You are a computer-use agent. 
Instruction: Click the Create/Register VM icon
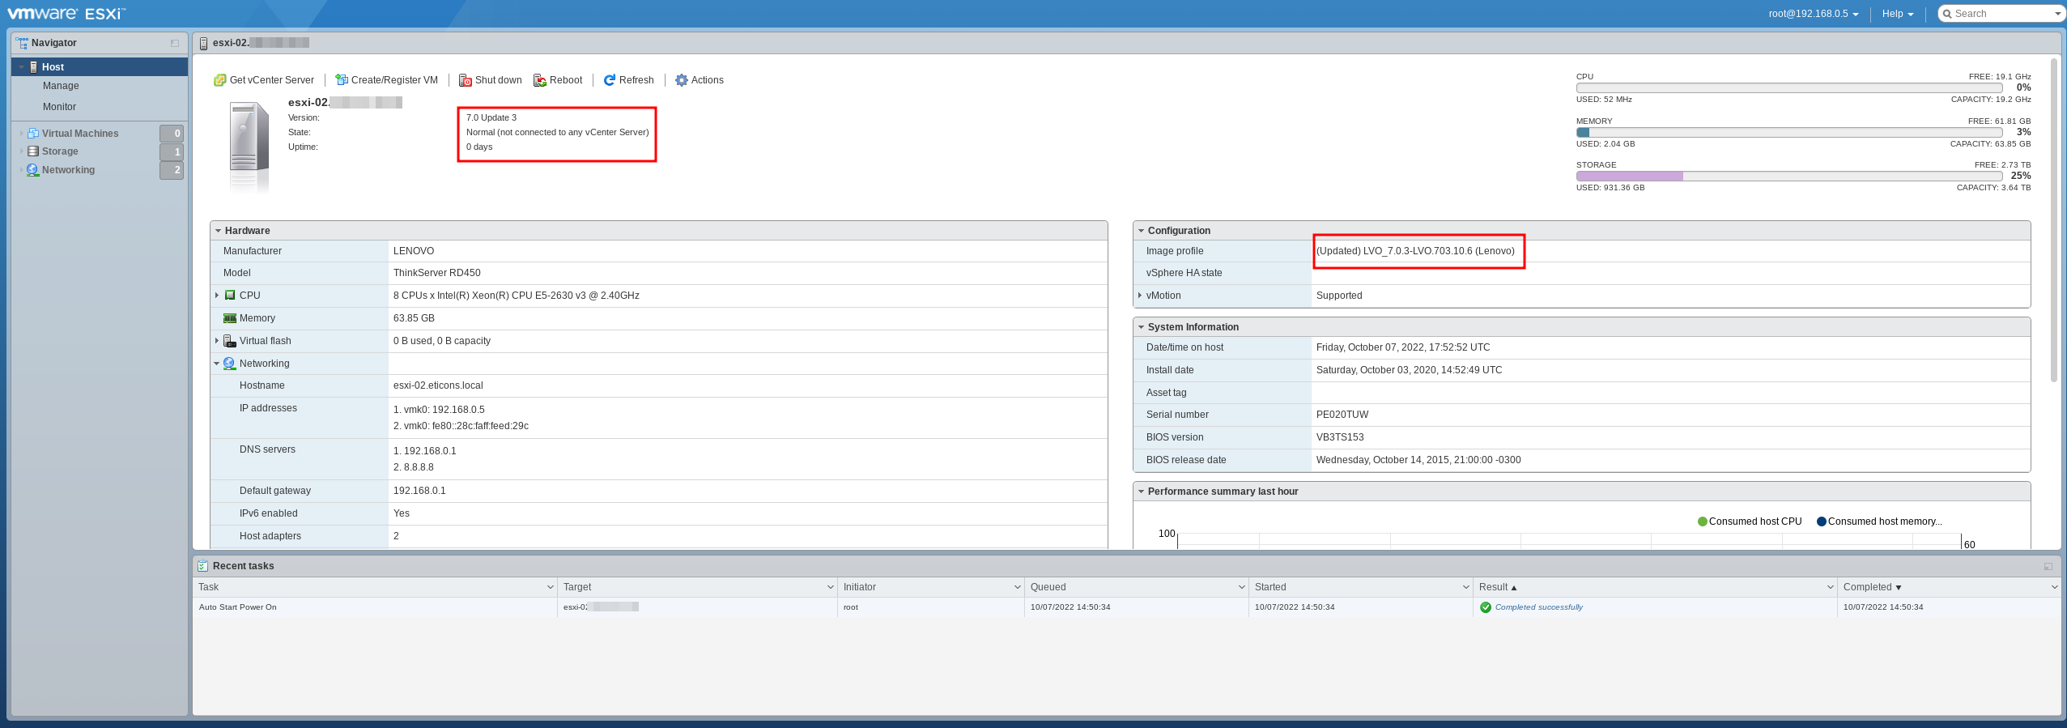[x=342, y=80]
